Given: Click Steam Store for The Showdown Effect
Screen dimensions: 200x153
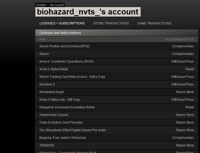Looking at the screenshot, I should pos(185,130).
